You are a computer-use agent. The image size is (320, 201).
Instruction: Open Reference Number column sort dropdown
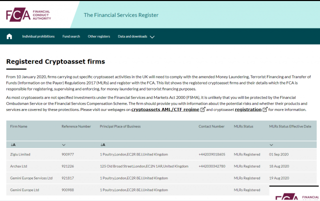[x=63, y=144]
